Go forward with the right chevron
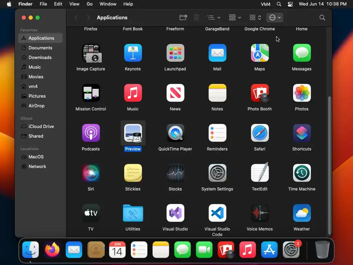The height and width of the screenshot is (265, 353). click(88, 18)
